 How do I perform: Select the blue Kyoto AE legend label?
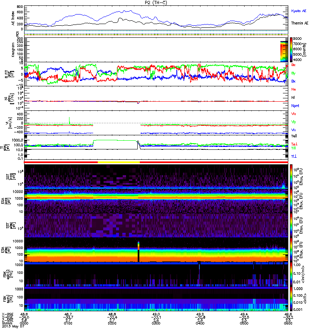click(x=299, y=11)
